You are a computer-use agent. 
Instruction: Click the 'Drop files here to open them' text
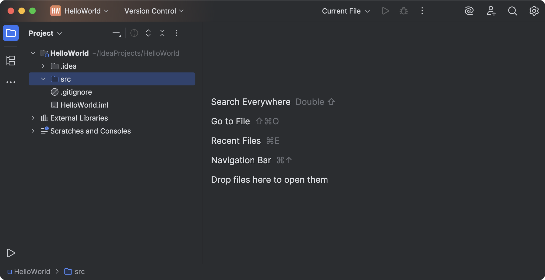point(269,180)
